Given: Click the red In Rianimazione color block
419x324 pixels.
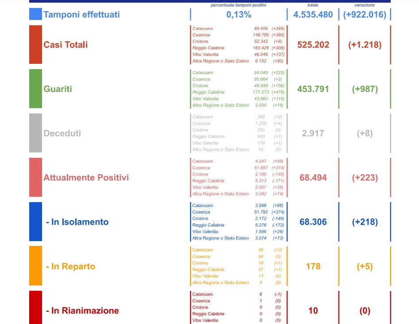Looking at the screenshot, I should click(35, 308).
